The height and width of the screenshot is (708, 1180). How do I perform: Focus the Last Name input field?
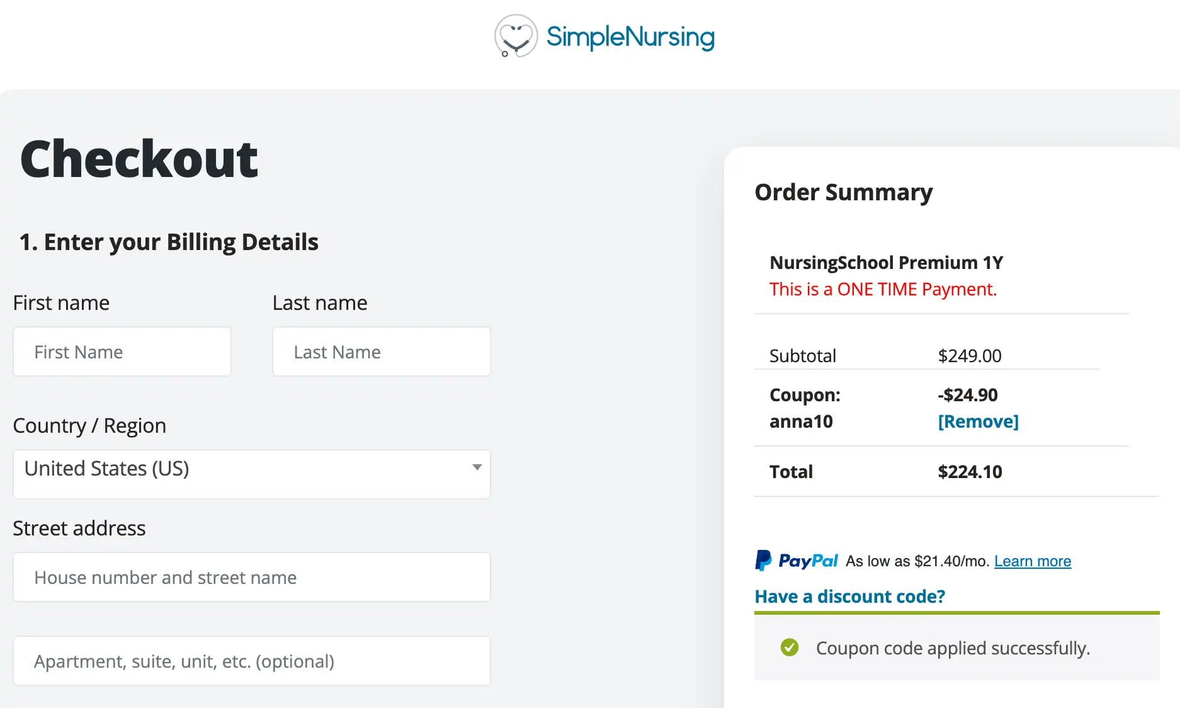tap(381, 351)
